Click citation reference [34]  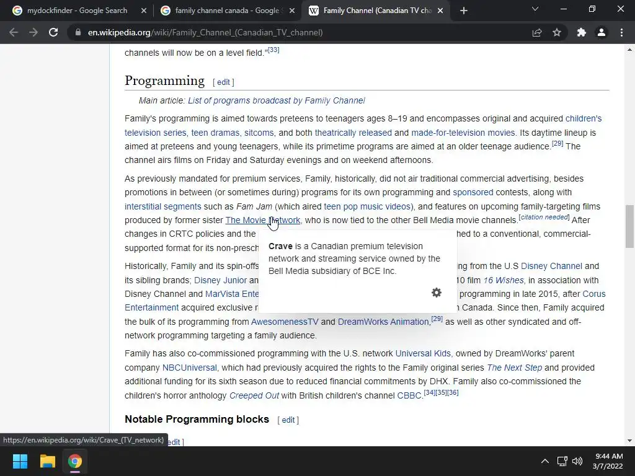pos(429,392)
